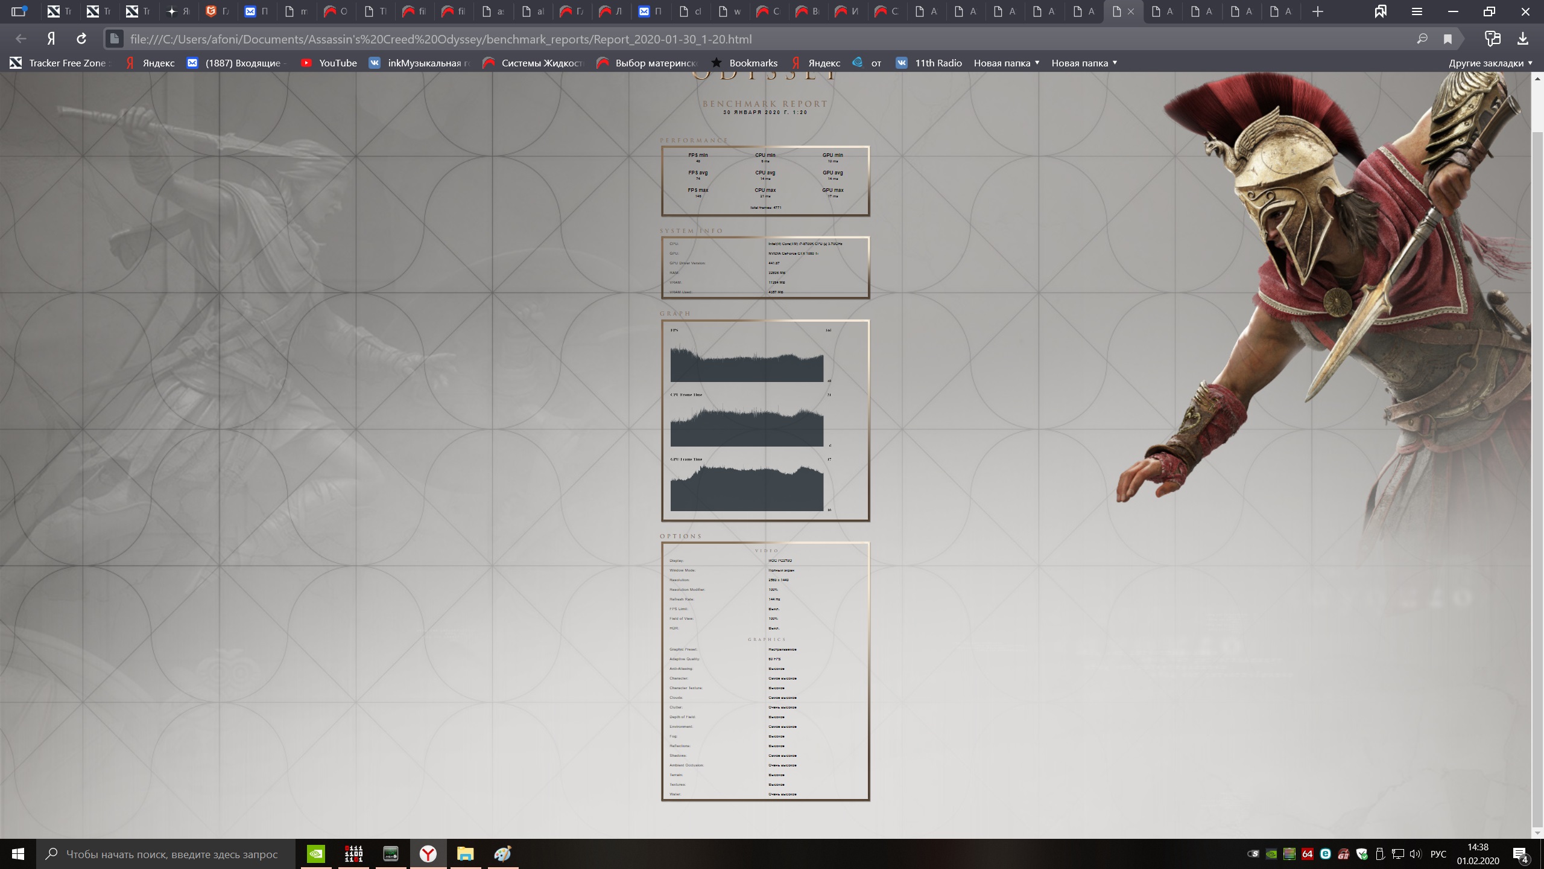
Task: Open the downloads icon in browser toolbar
Action: (x=1523, y=39)
